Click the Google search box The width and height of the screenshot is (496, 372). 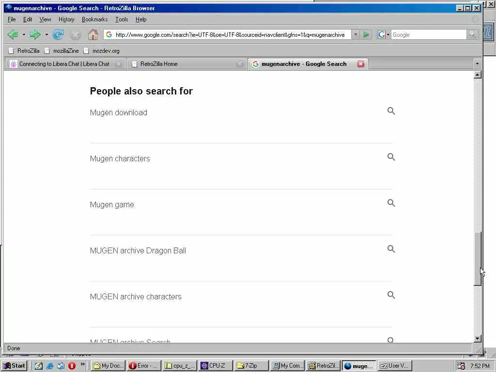tap(429, 35)
